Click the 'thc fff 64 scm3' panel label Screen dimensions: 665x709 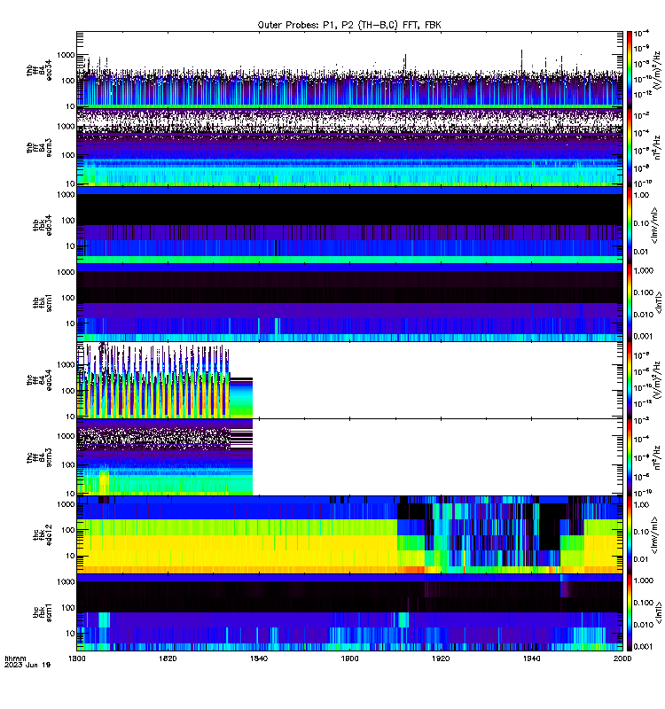tap(38, 457)
